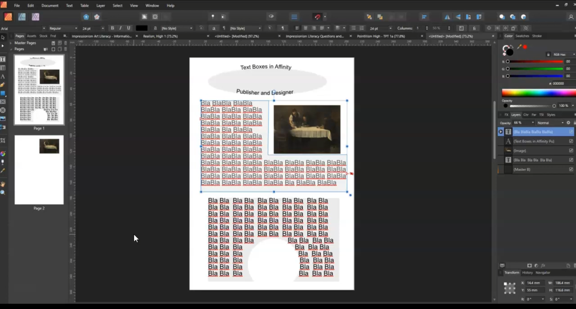Screen dimensions: 576x309
Task: Select the Frame Text tool
Action: 3,59
